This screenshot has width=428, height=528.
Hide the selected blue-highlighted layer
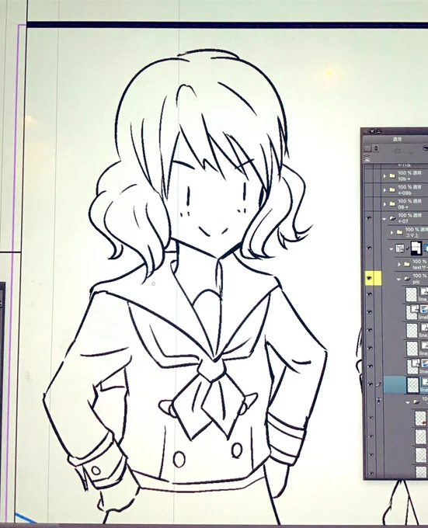tap(370, 384)
